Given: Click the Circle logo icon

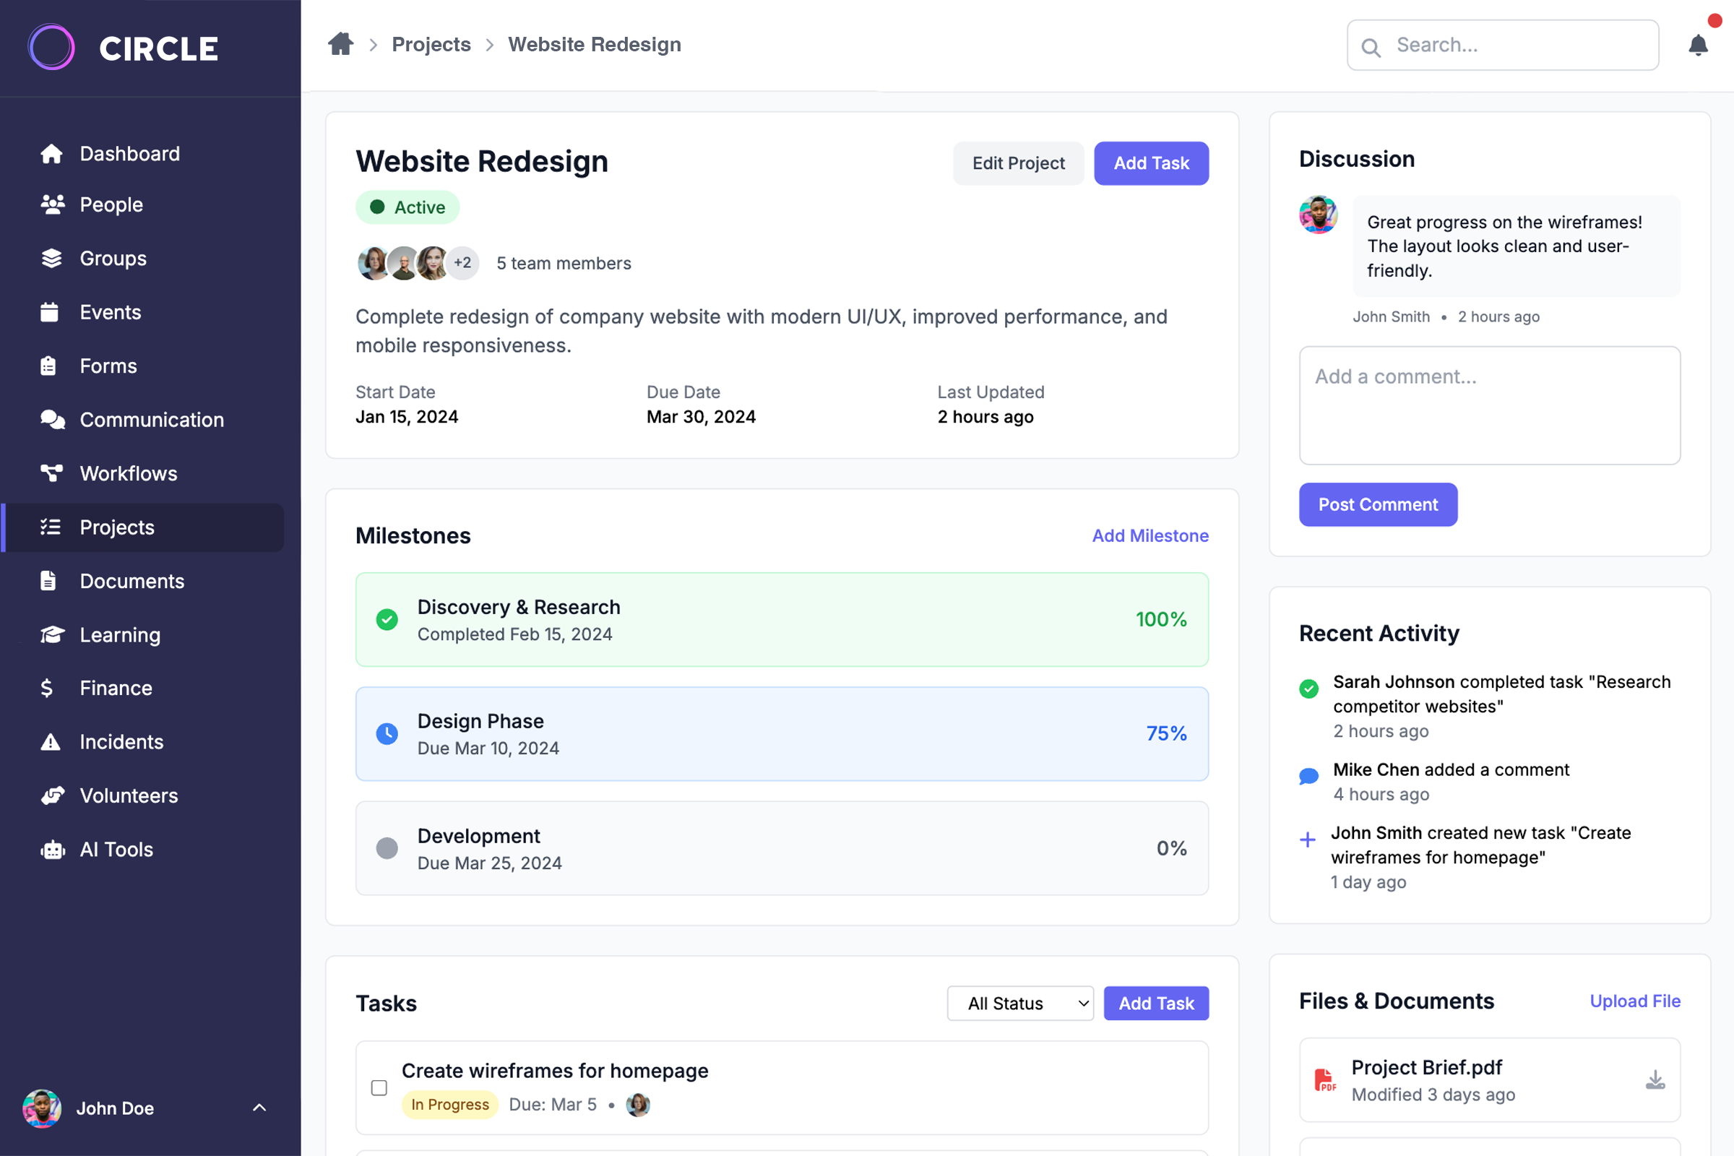Looking at the screenshot, I should pyautogui.click(x=51, y=48).
